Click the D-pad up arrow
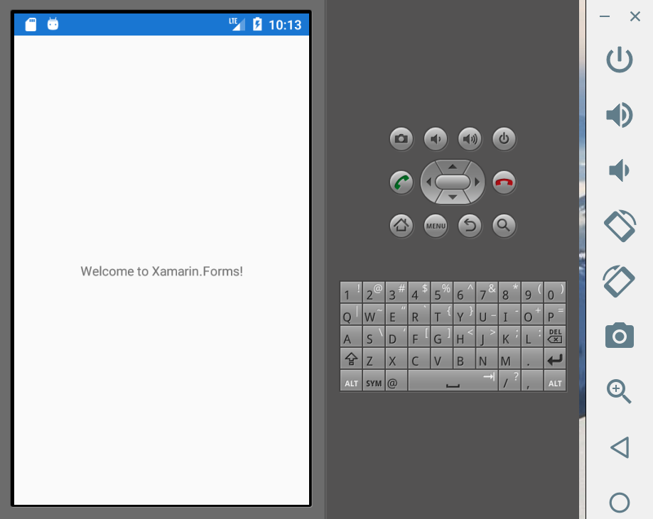 click(x=453, y=166)
